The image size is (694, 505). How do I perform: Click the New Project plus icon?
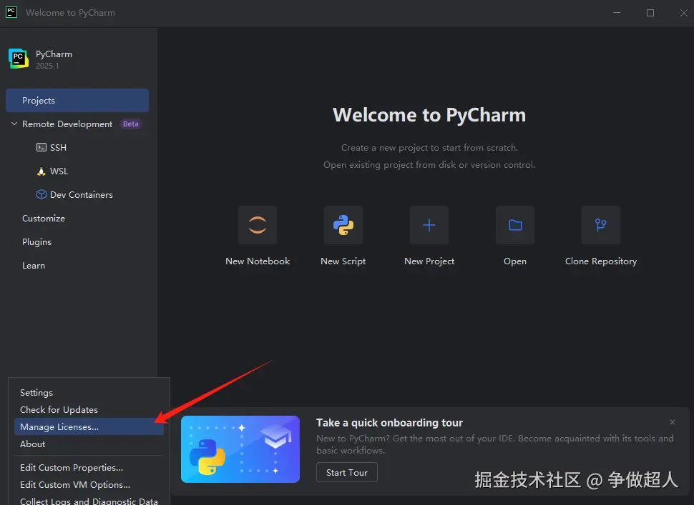click(429, 225)
